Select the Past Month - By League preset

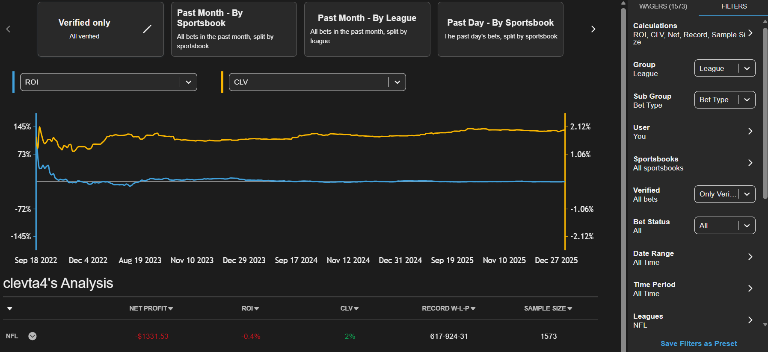tap(367, 29)
